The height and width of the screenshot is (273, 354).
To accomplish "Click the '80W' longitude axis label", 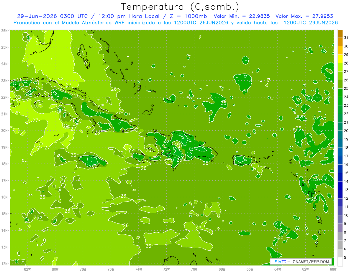I will point(55,269).
